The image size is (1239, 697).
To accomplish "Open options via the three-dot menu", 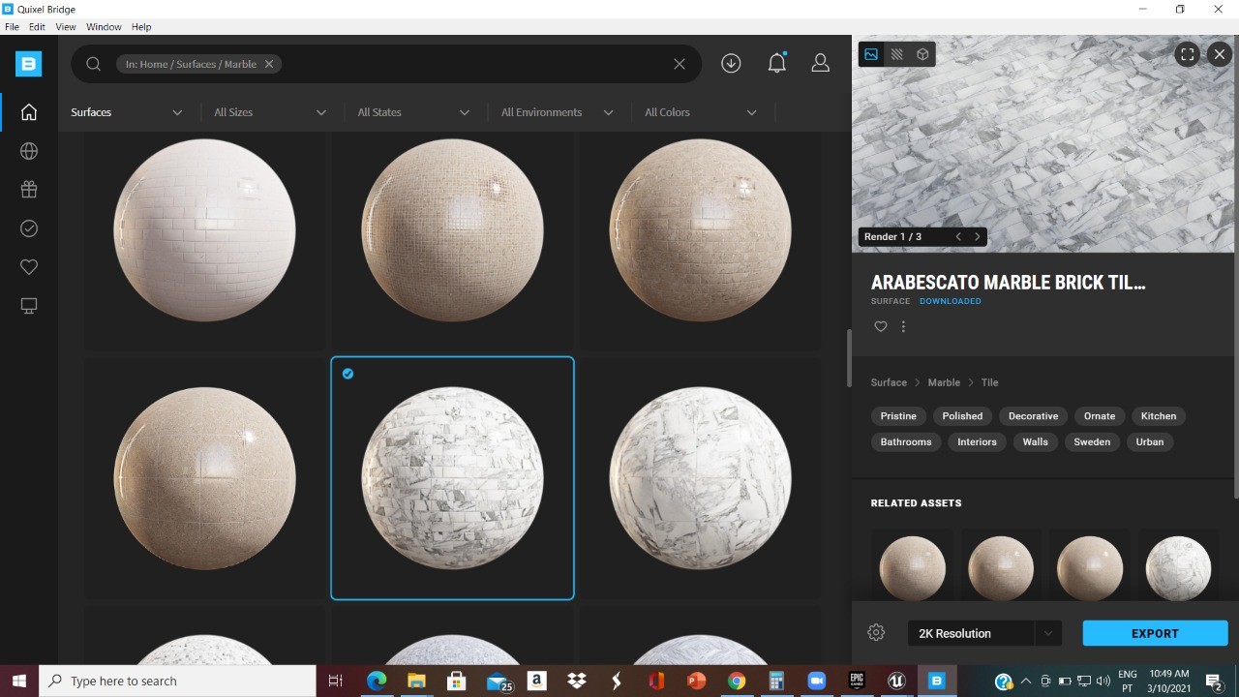I will tap(903, 326).
